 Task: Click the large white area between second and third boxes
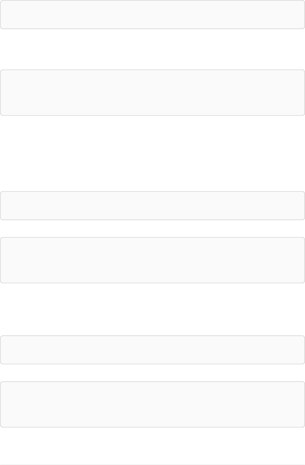coord(152,153)
